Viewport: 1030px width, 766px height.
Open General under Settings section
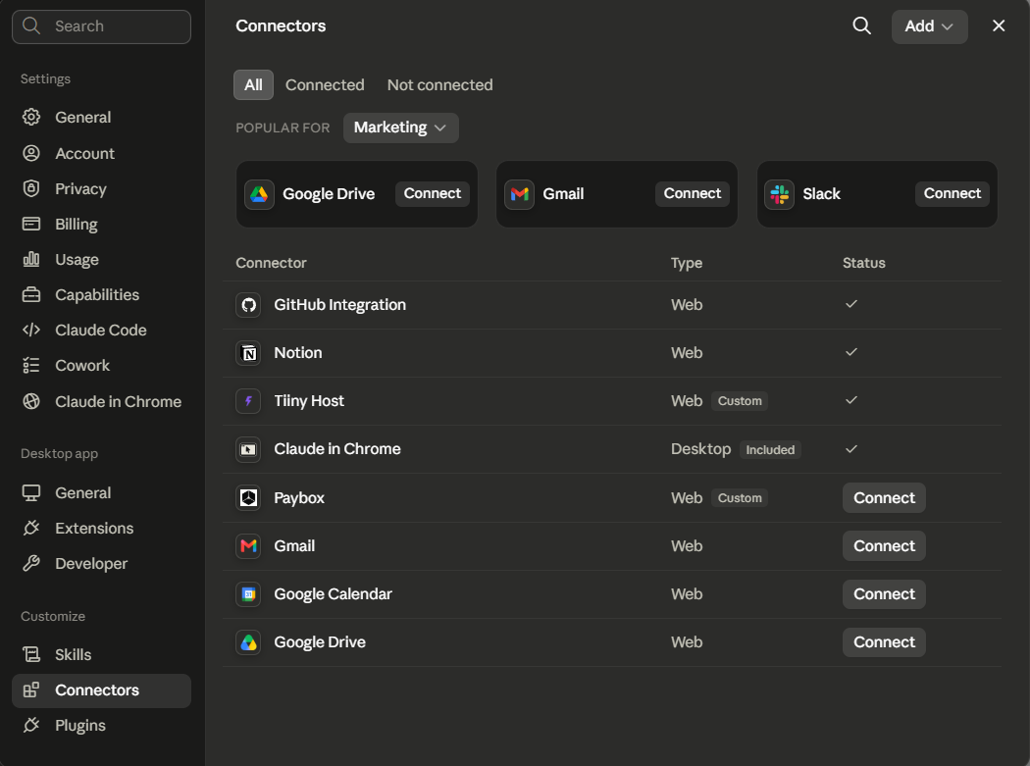coord(101,117)
